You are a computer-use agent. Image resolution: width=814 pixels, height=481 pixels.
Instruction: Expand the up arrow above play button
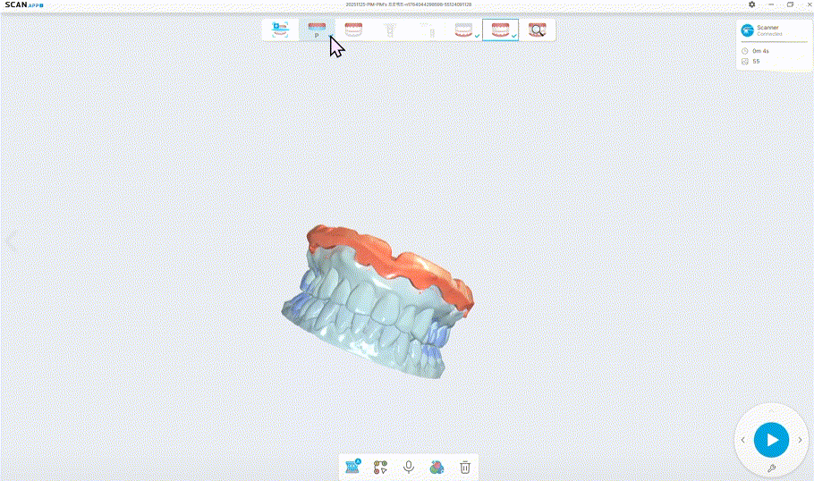pyautogui.click(x=771, y=411)
